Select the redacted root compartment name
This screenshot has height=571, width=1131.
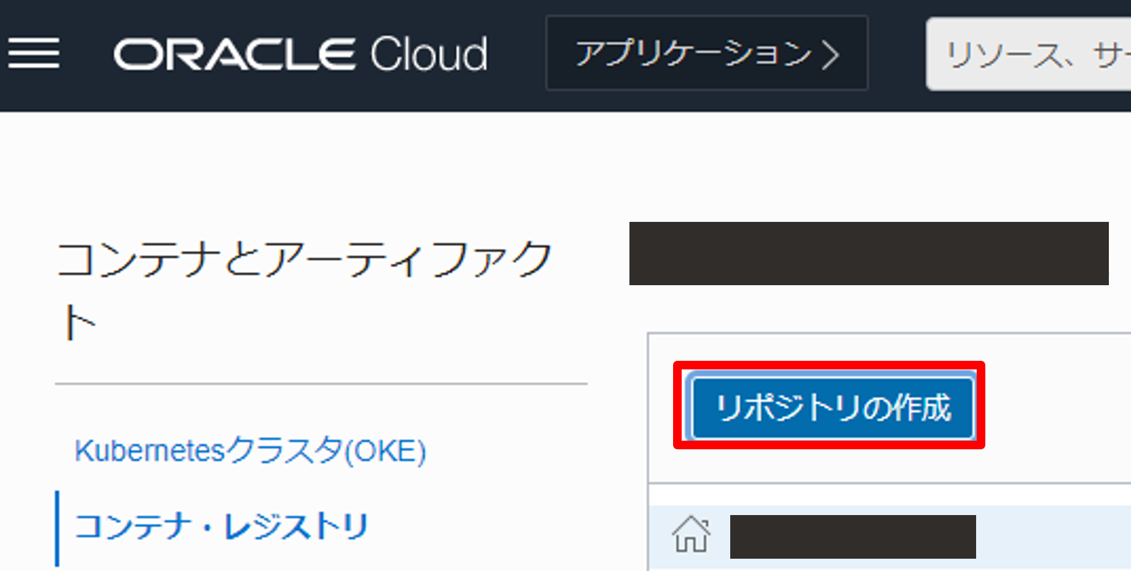click(x=853, y=537)
